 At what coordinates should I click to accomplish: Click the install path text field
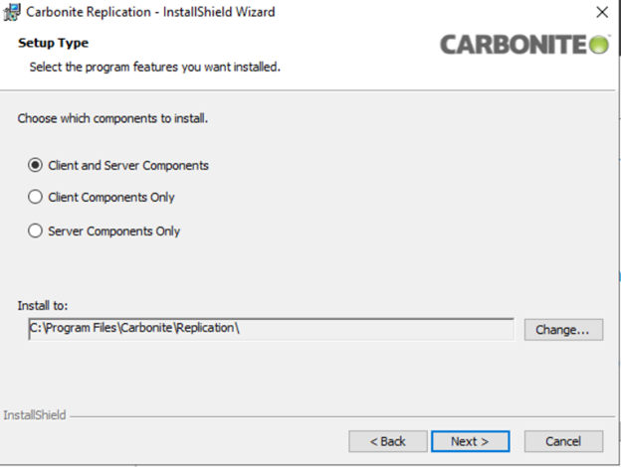pos(271,329)
